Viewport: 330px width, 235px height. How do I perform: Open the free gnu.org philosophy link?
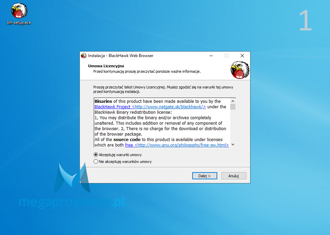coord(177,145)
